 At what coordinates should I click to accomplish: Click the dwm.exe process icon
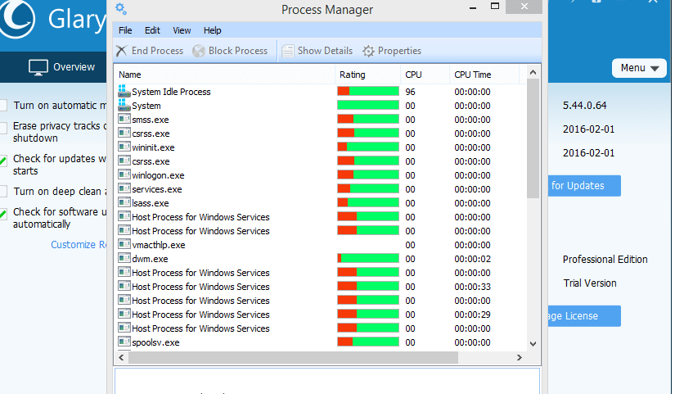click(x=124, y=258)
